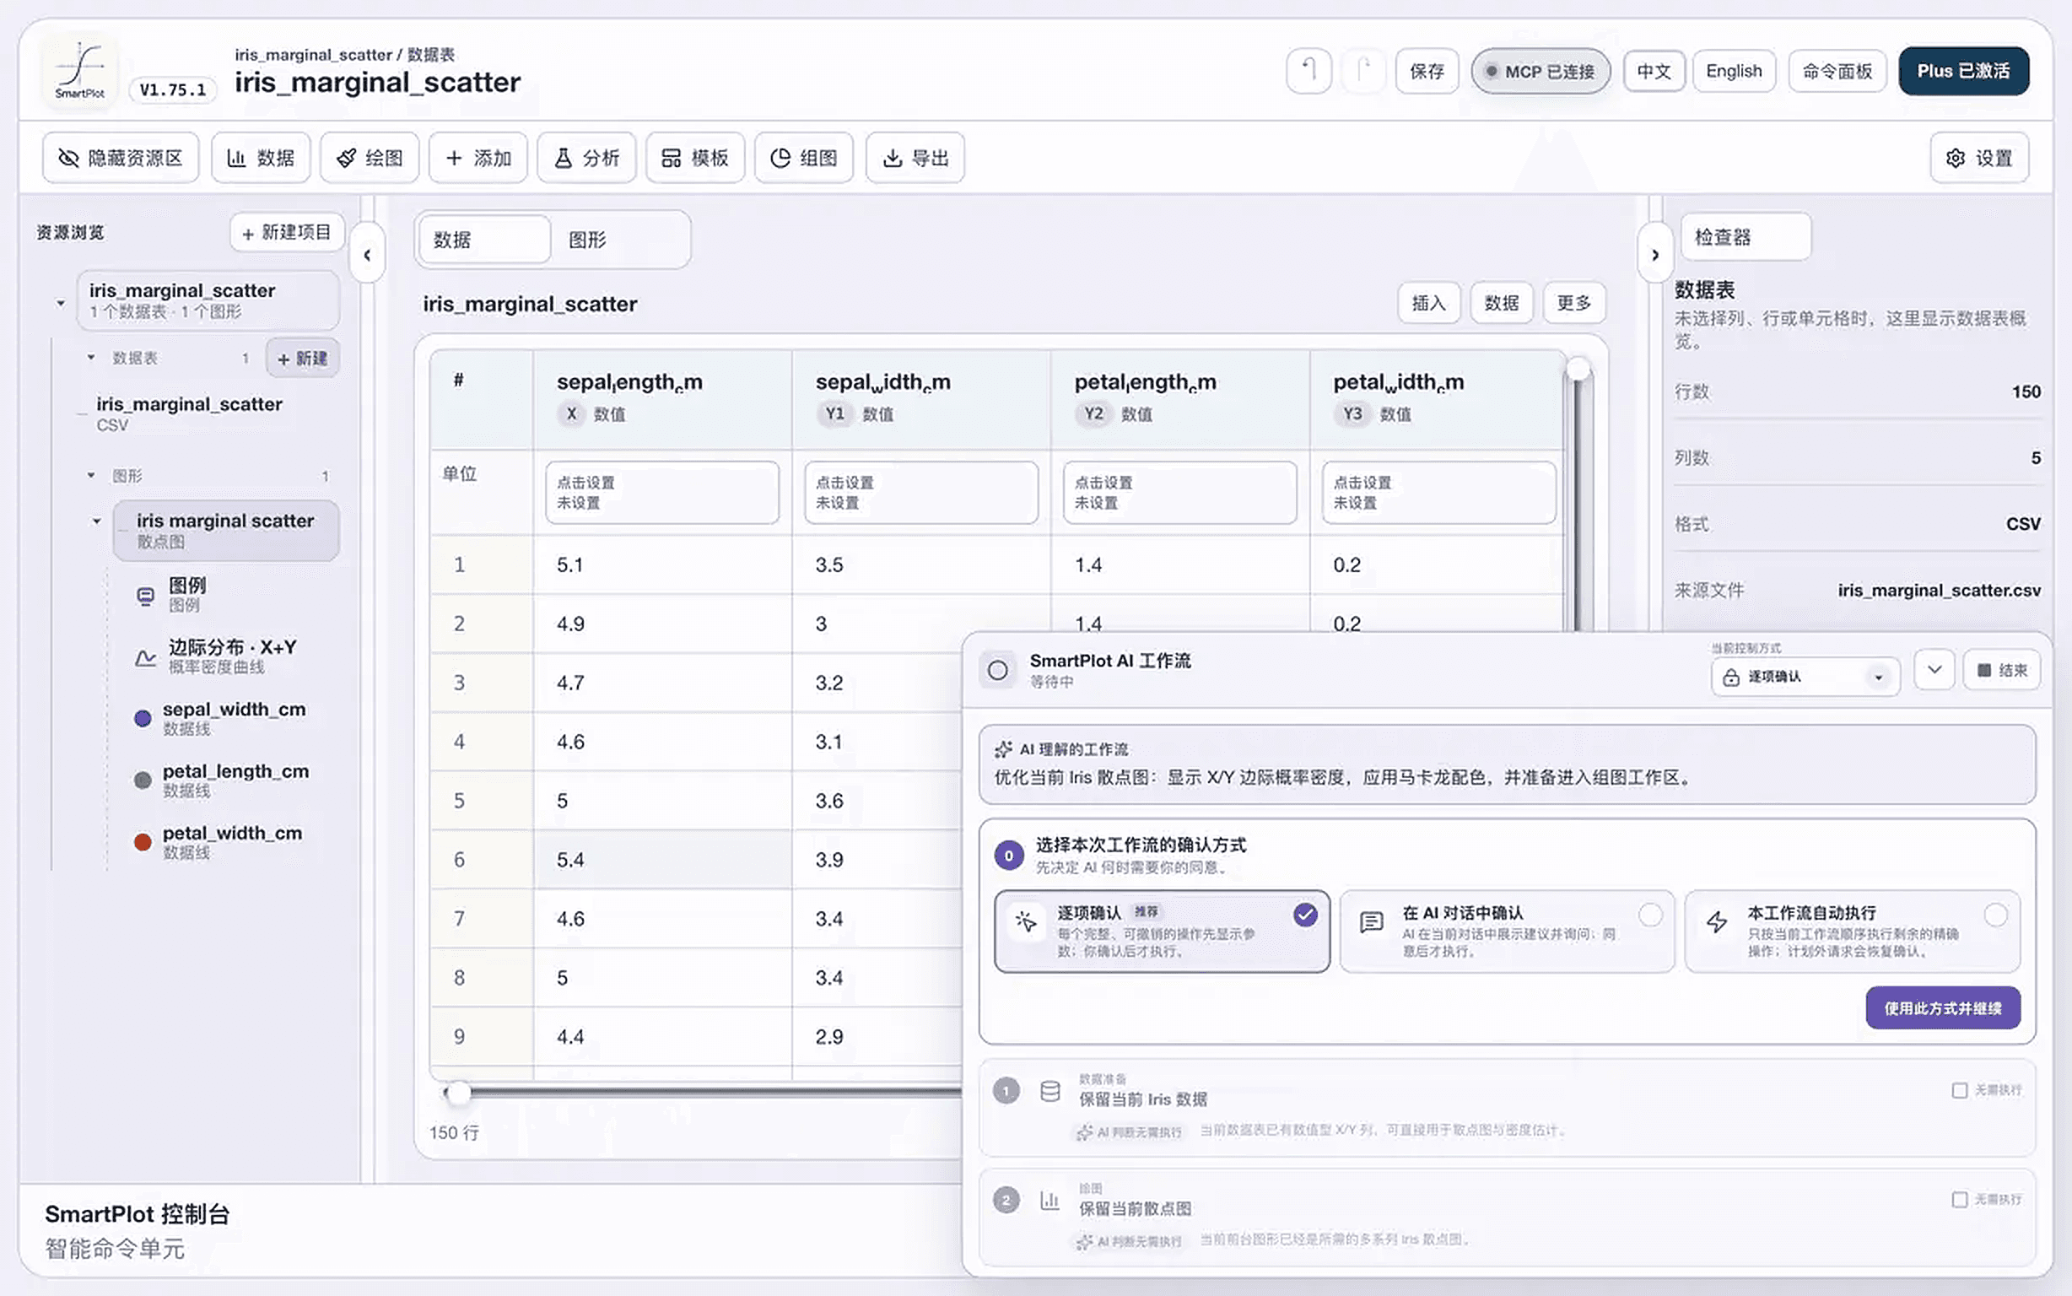Image resolution: width=2072 pixels, height=1296 pixels.
Task: Collapse the iris marginal scatter chart node
Action: click(x=97, y=521)
